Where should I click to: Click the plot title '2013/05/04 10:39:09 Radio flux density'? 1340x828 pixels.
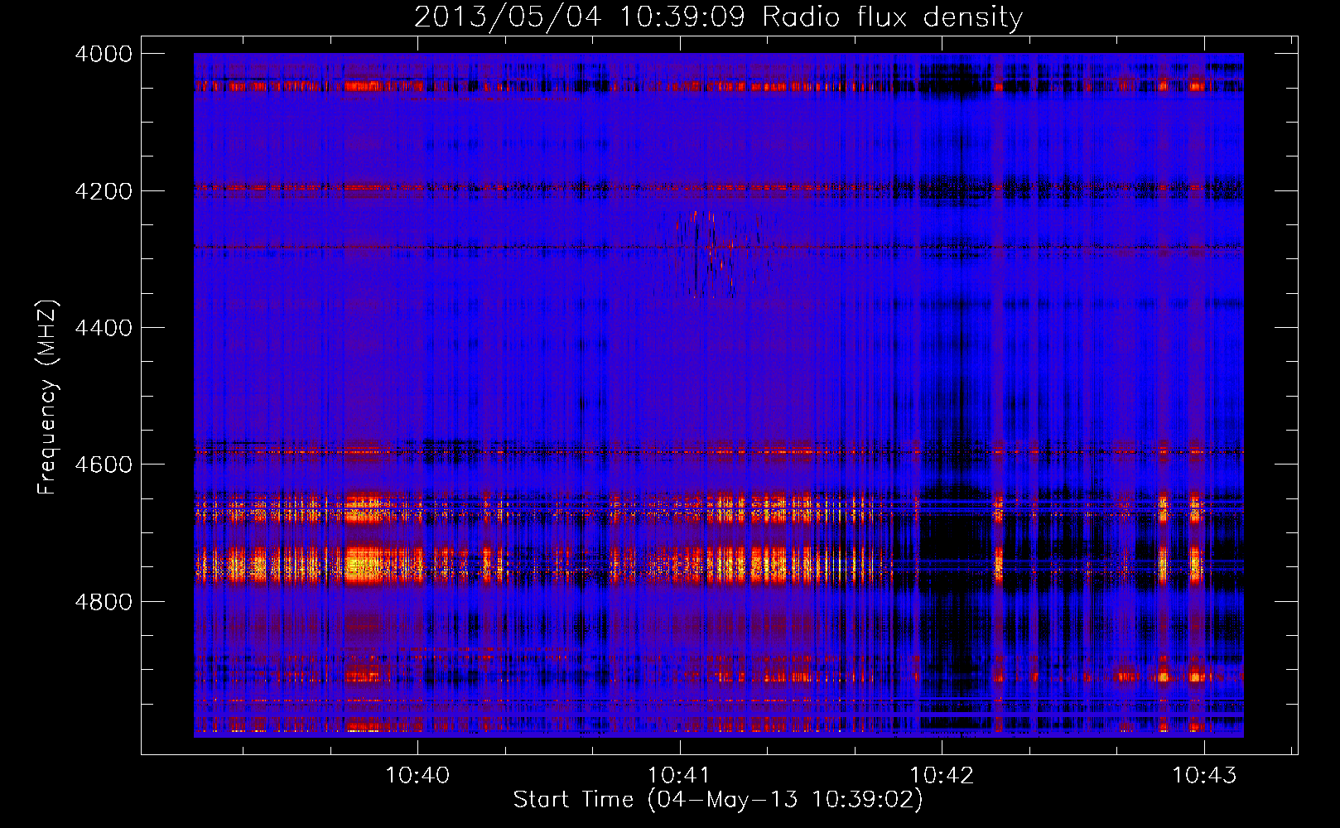point(718,17)
